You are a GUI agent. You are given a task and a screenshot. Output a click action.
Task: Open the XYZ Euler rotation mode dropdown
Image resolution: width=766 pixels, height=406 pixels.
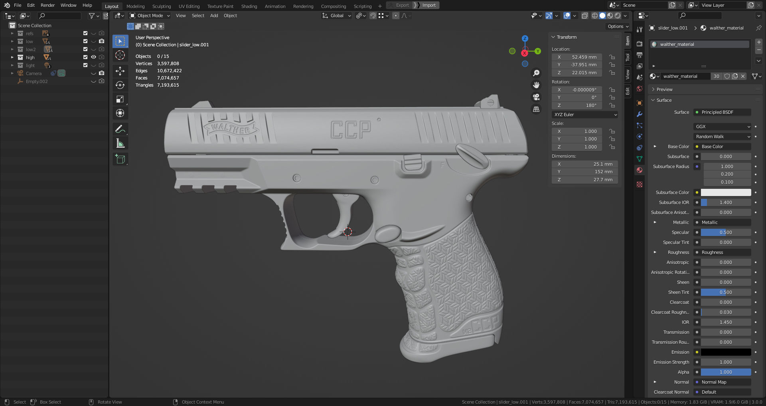click(x=585, y=115)
